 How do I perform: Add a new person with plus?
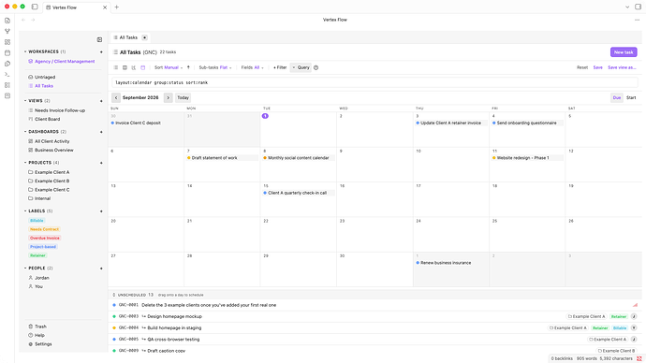click(101, 269)
